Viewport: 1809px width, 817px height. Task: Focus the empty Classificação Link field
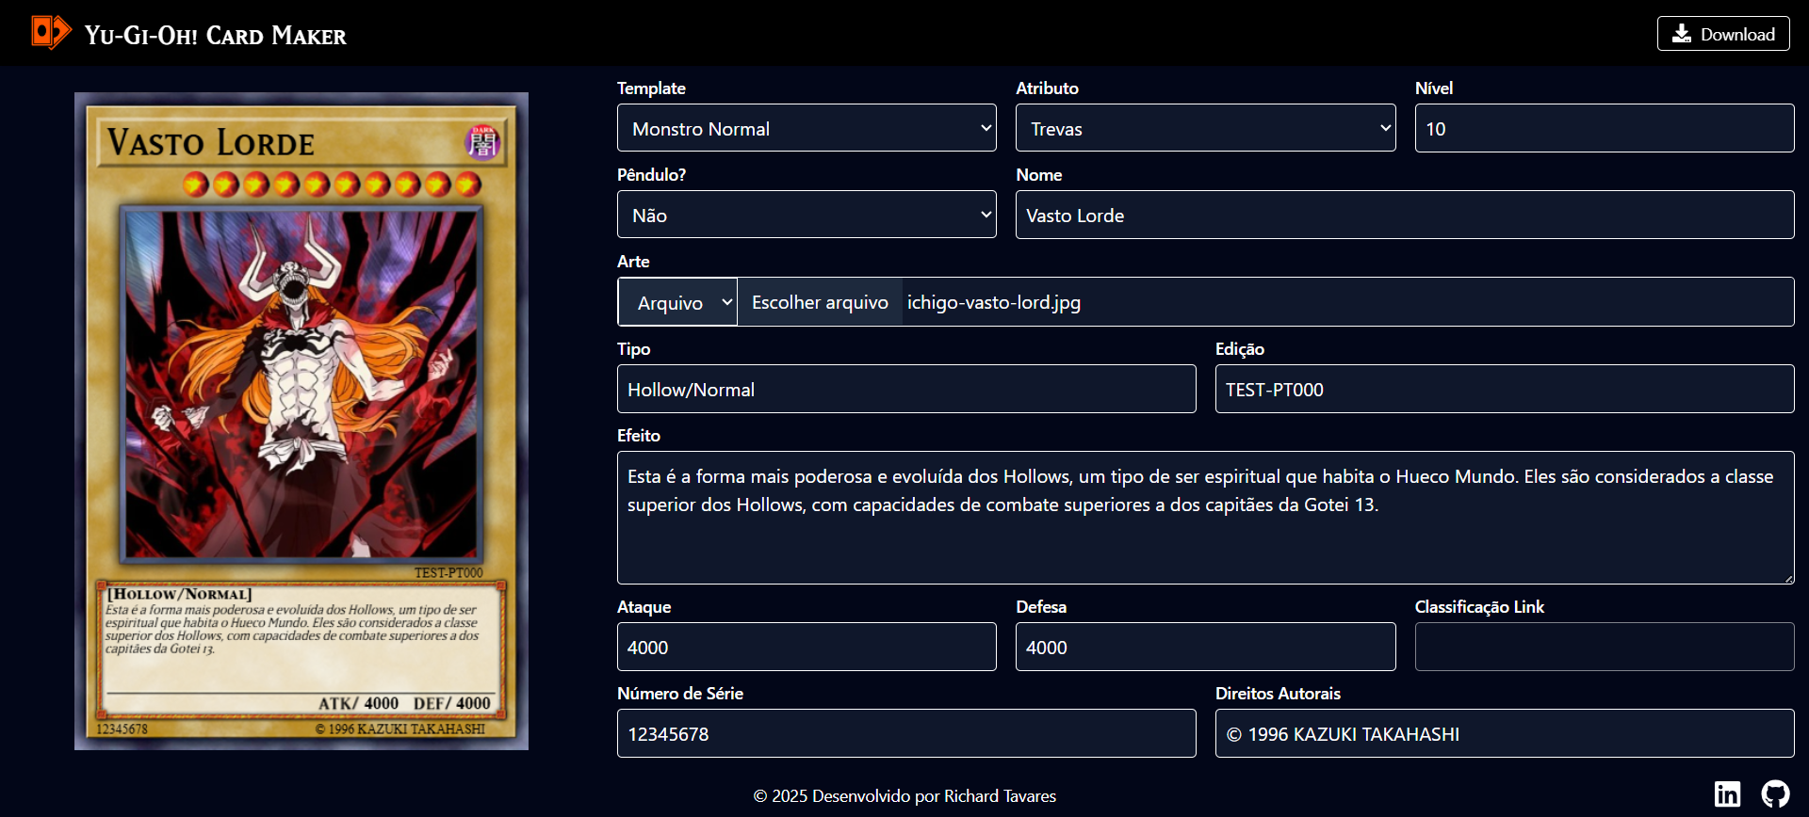click(1604, 647)
